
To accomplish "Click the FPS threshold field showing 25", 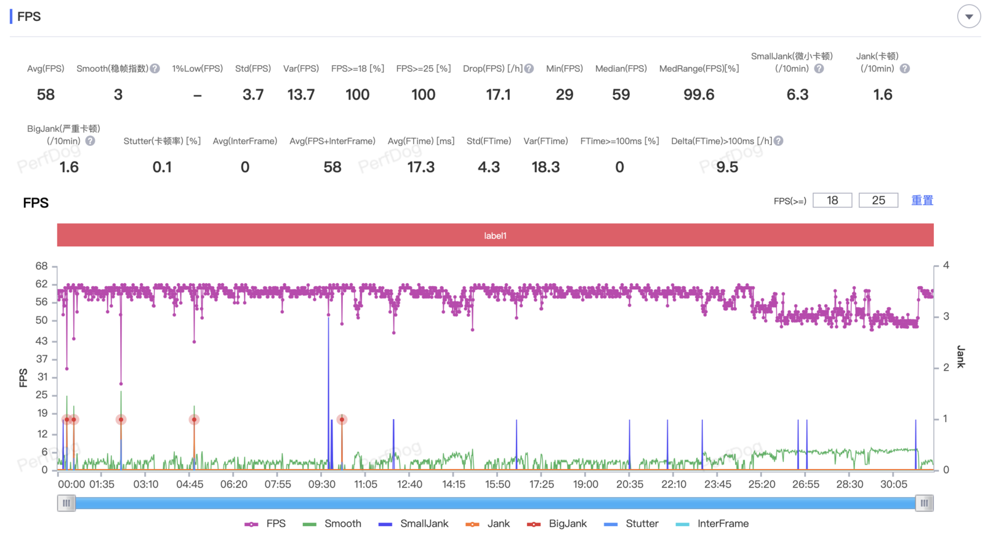I will click(878, 201).
